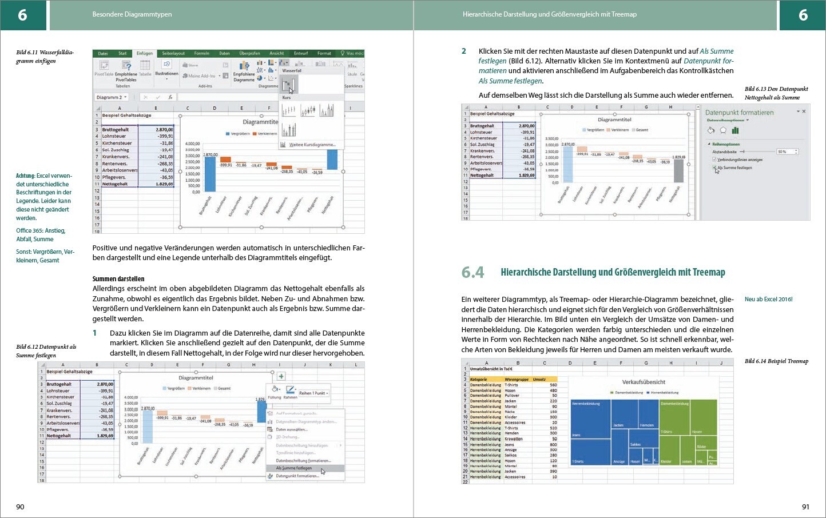
Task: Click the Reihenoptionen bar chart icon
Action: click(x=735, y=130)
